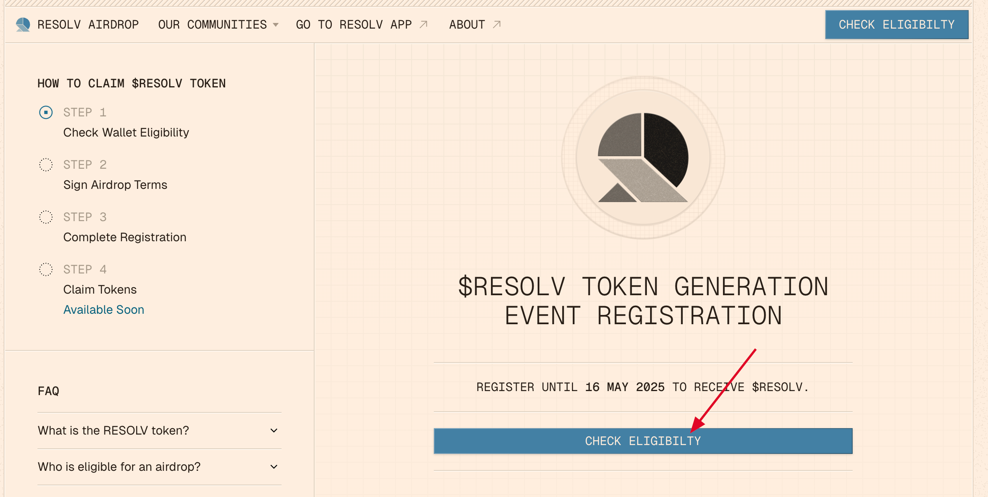Image resolution: width=988 pixels, height=497 pixels.
Task: Click the external arrow icon beside About
Action: point(497,25)
